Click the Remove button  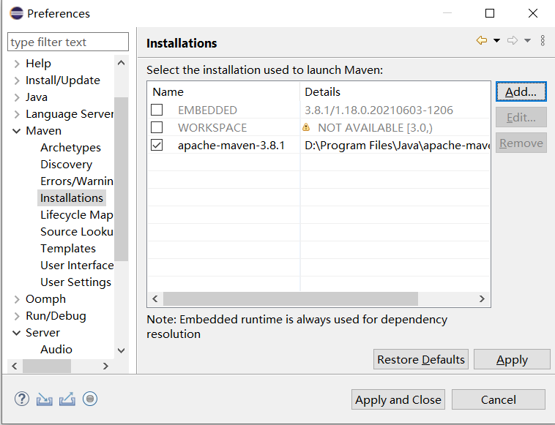(521, 143)
